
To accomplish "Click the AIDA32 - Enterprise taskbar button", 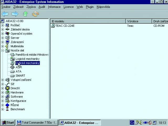I will click(x=80, y=123).
